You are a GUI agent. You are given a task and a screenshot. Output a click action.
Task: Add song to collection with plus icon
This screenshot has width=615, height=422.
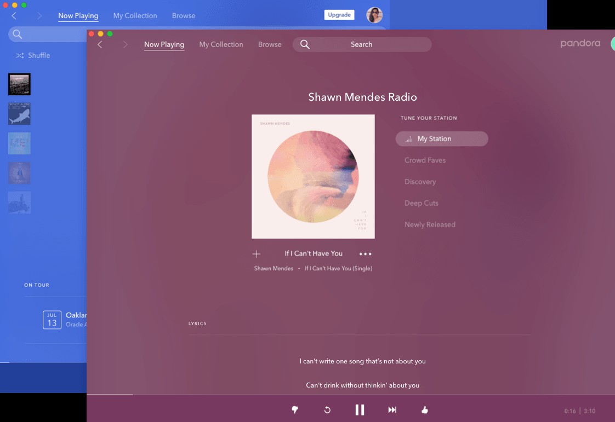(256, 254)
